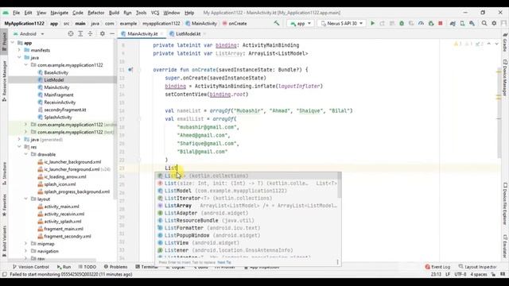This screenshot has width=509, height=286.
Task: Open the Android project view dropdown
Action: coord(29,33)
